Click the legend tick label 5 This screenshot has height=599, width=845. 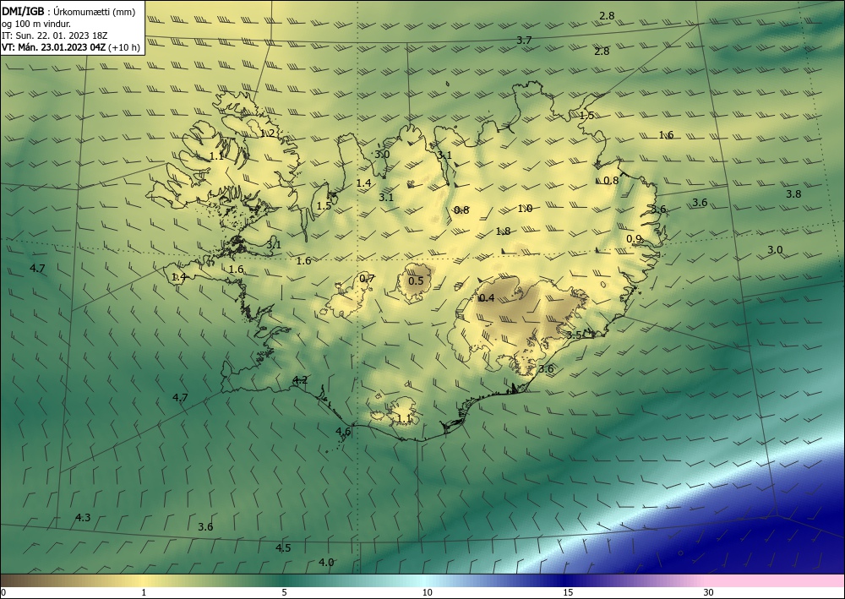(x=284, y=592)
